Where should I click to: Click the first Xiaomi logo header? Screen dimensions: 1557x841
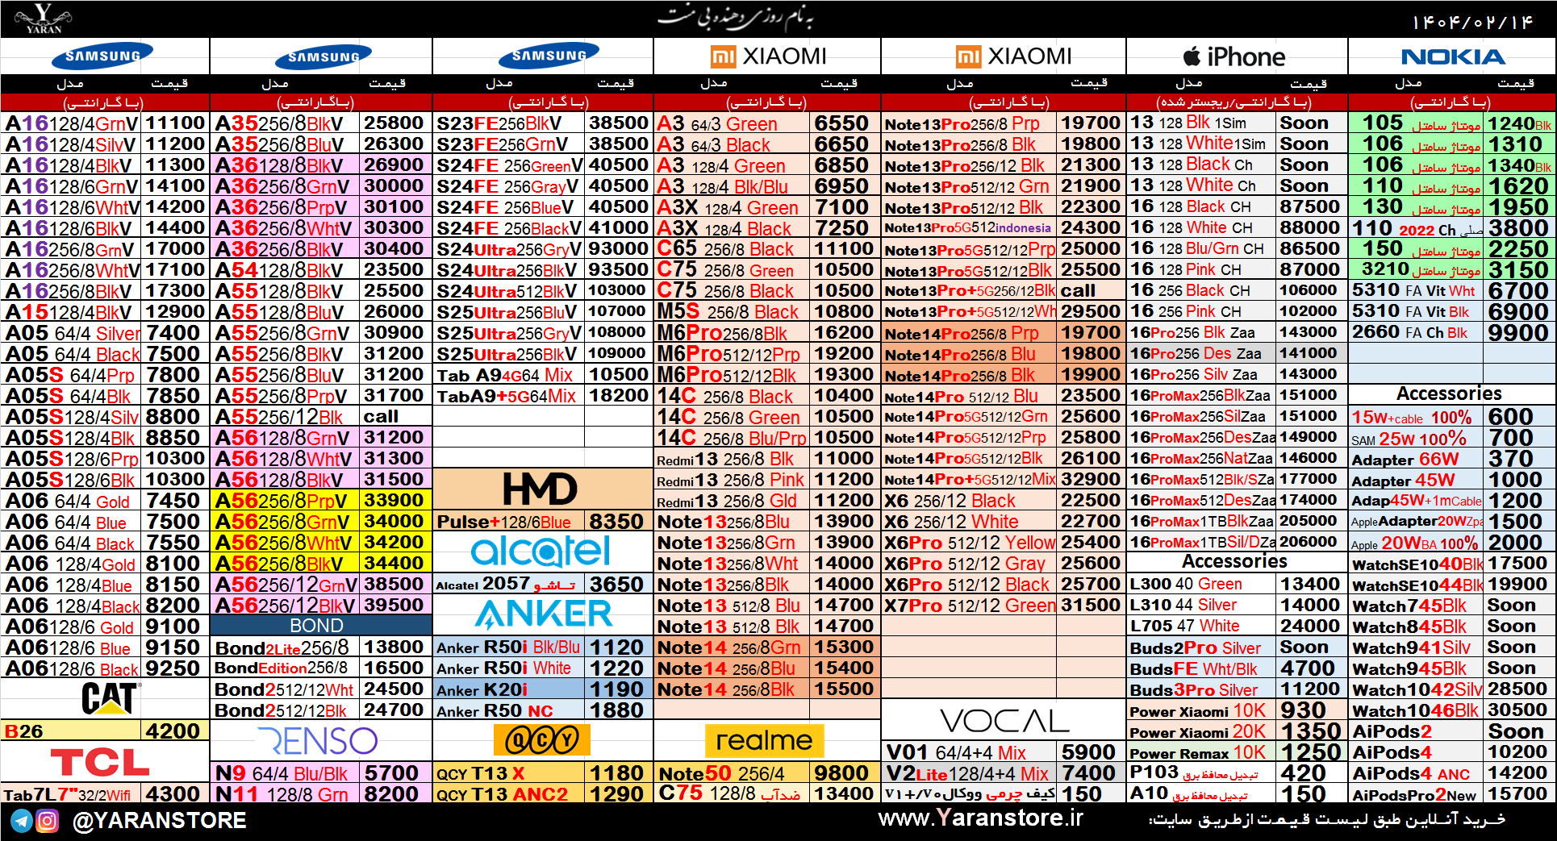[x=769, y=56]
